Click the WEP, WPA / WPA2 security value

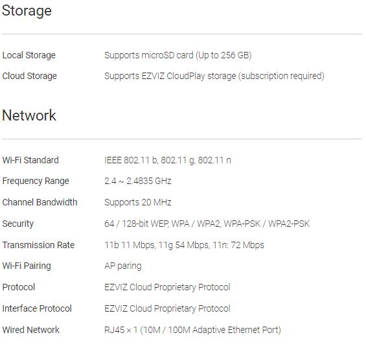coord(207,224)
